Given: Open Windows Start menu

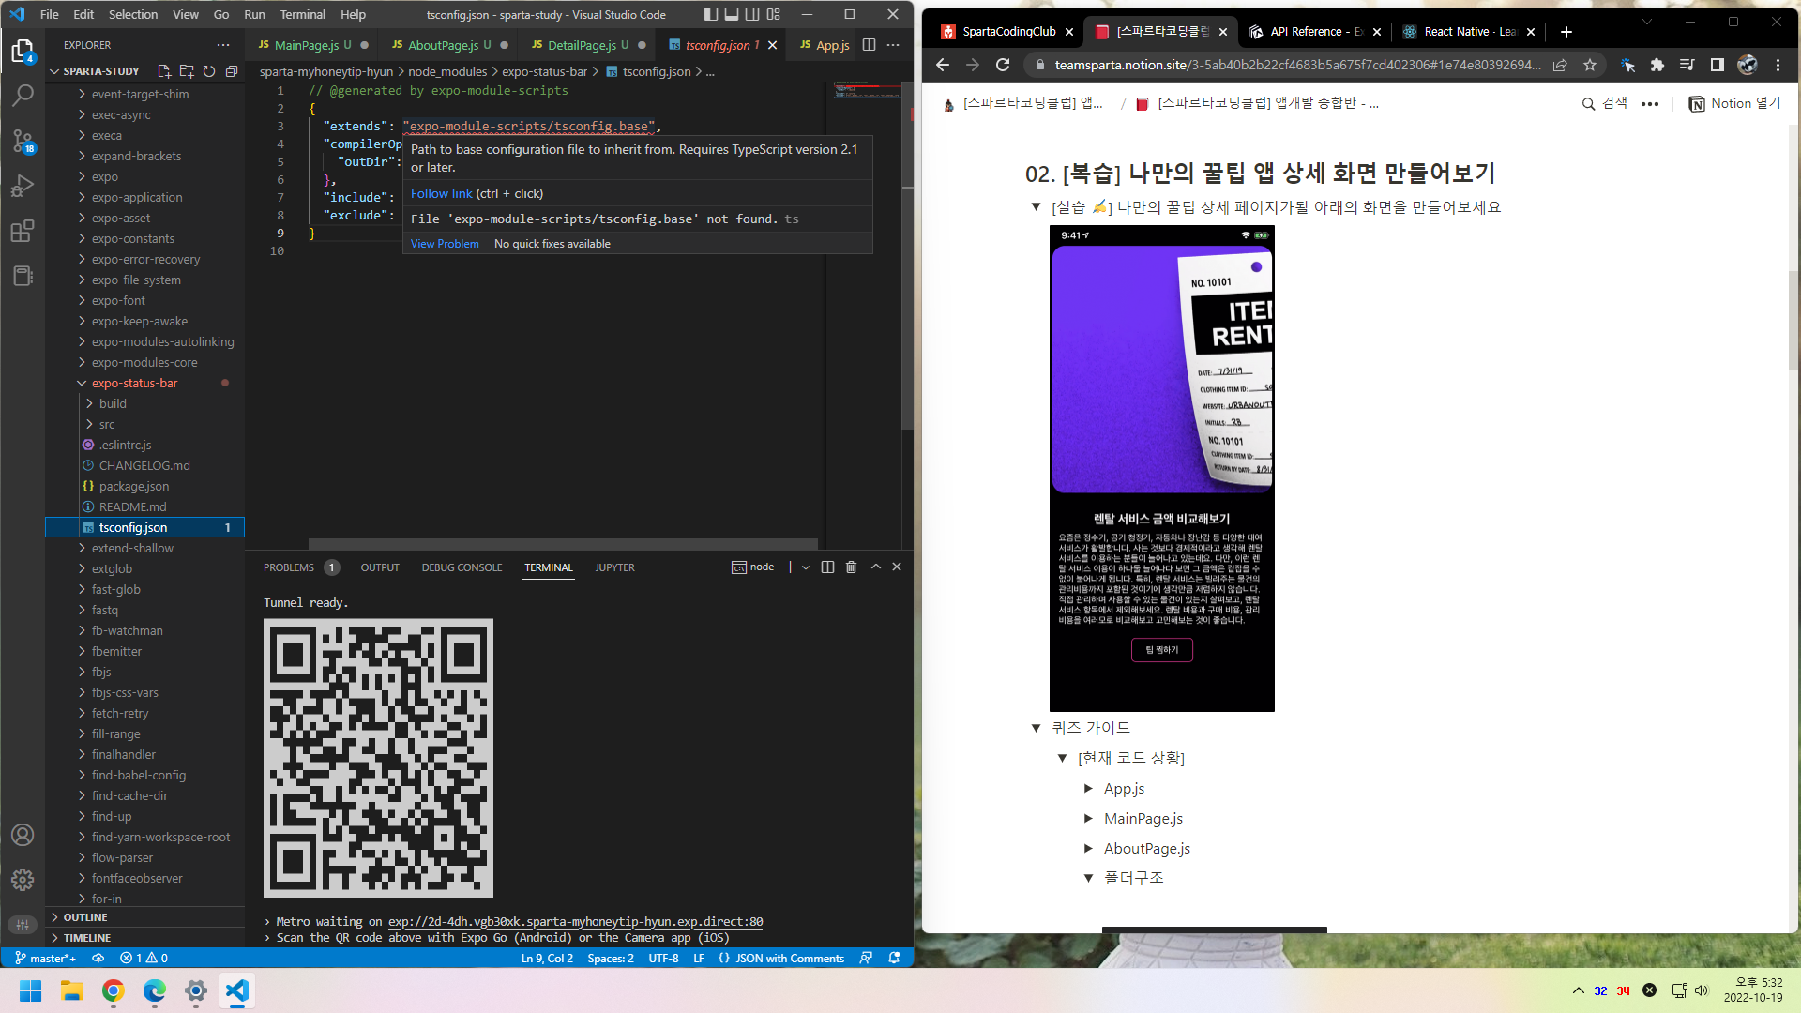Looking at the screenshot, I should point(30,990).
